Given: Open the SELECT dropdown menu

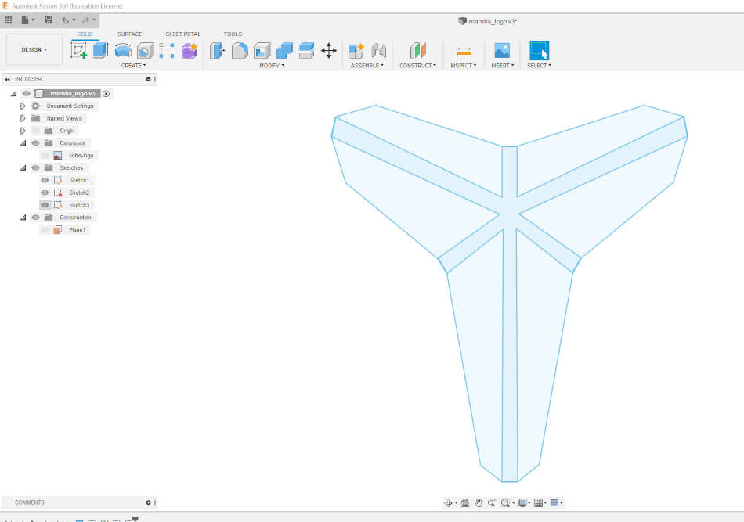Looking at the screenshot, I should (539, 66).
